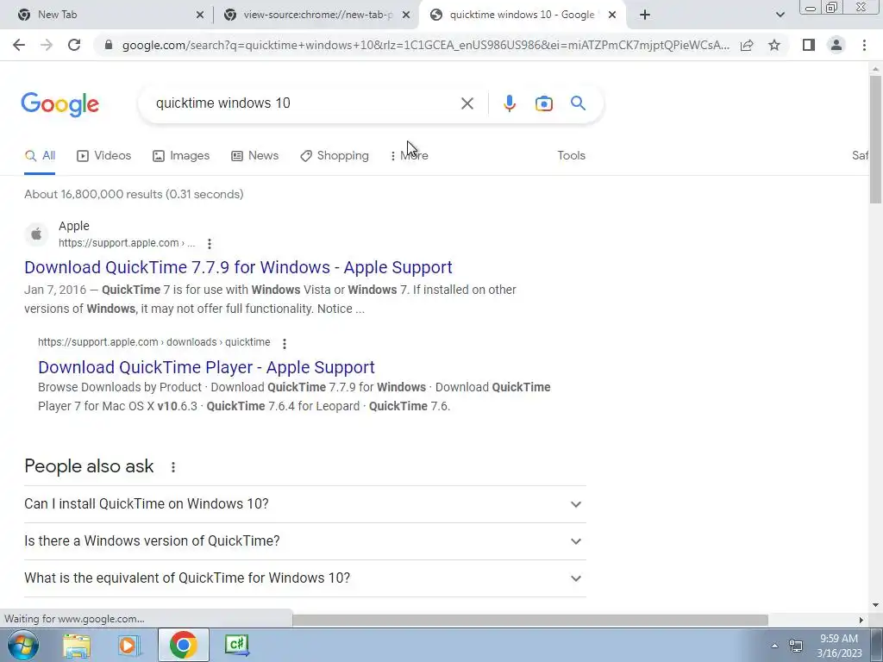Open the C# app in the taskbar
Screen dimensions: 883x662
(x=236, y=645)
